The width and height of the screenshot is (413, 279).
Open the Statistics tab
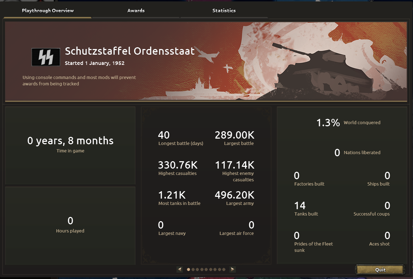pos(224,11)
